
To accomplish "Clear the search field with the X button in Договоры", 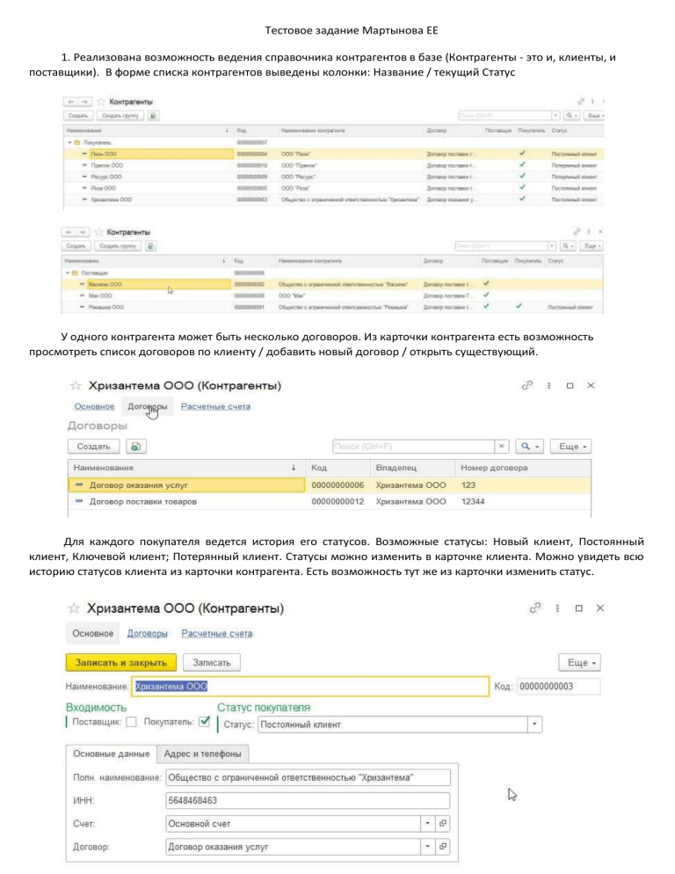I will [501, 447].
